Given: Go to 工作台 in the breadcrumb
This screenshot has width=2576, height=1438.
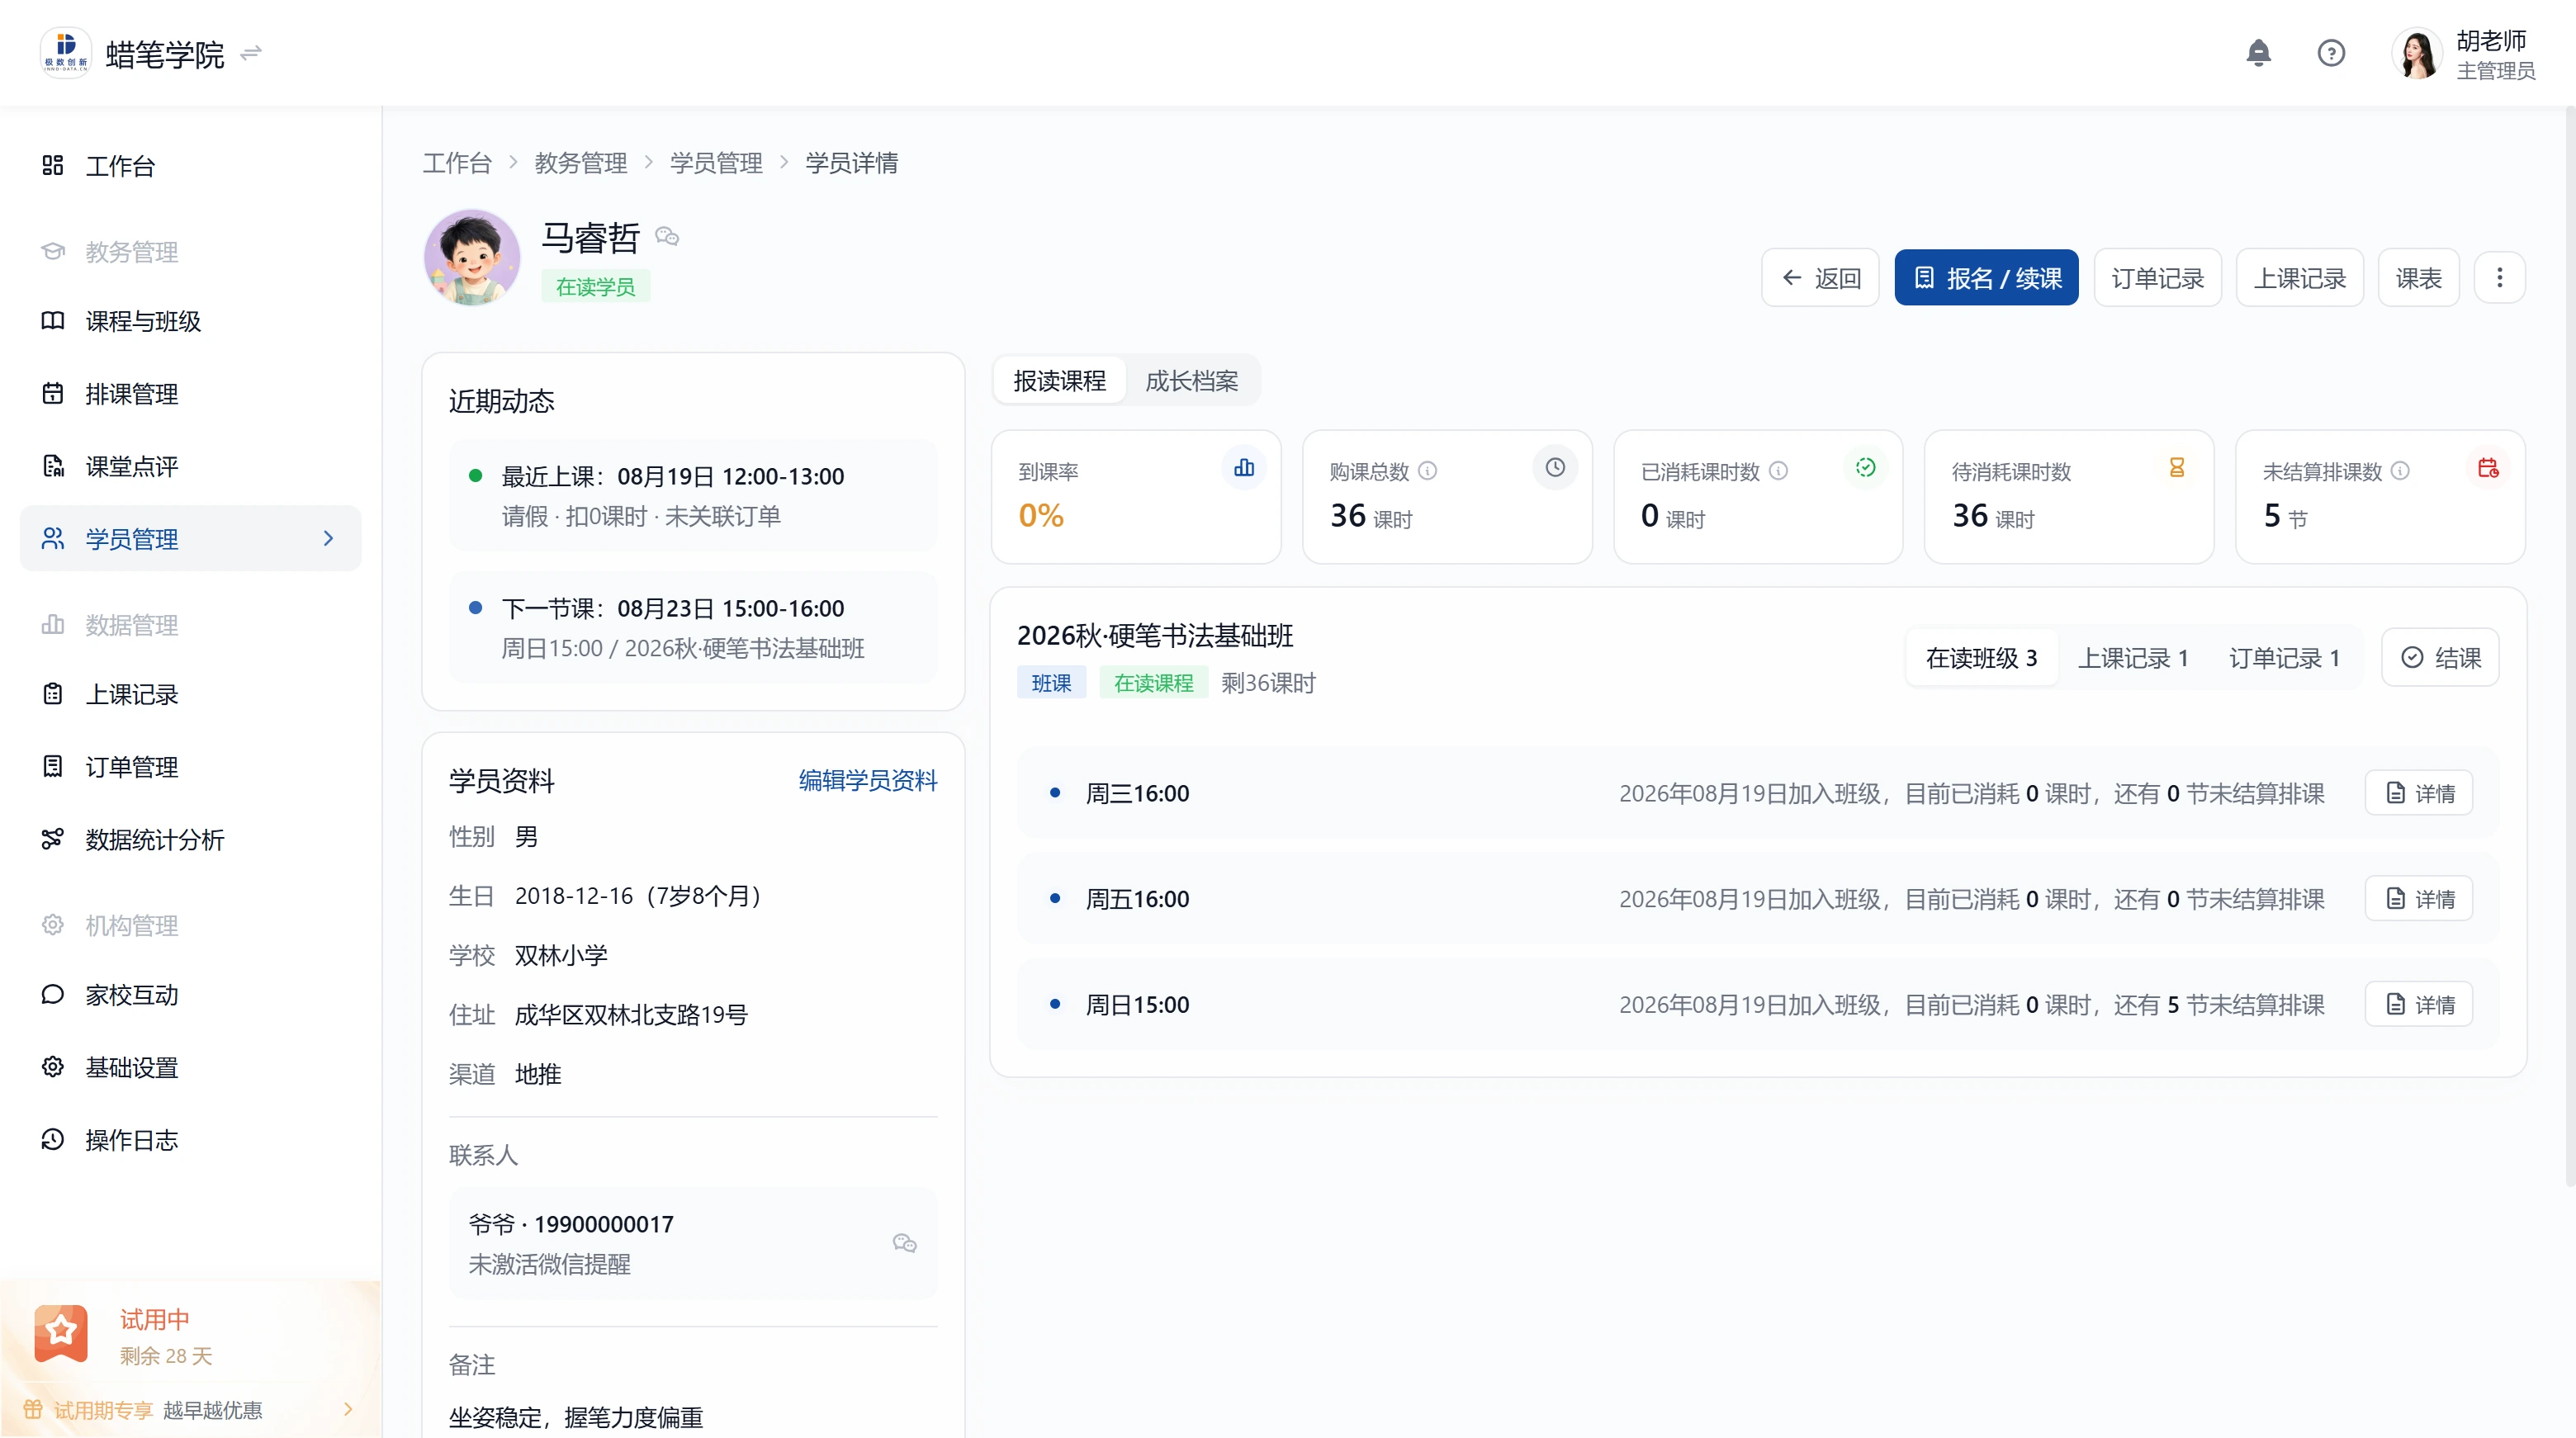Looking at the screenshot, I should coord(457,163).
